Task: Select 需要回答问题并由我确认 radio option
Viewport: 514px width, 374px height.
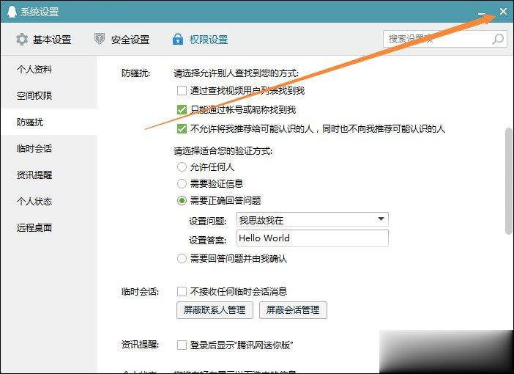Action: point(182,258)
